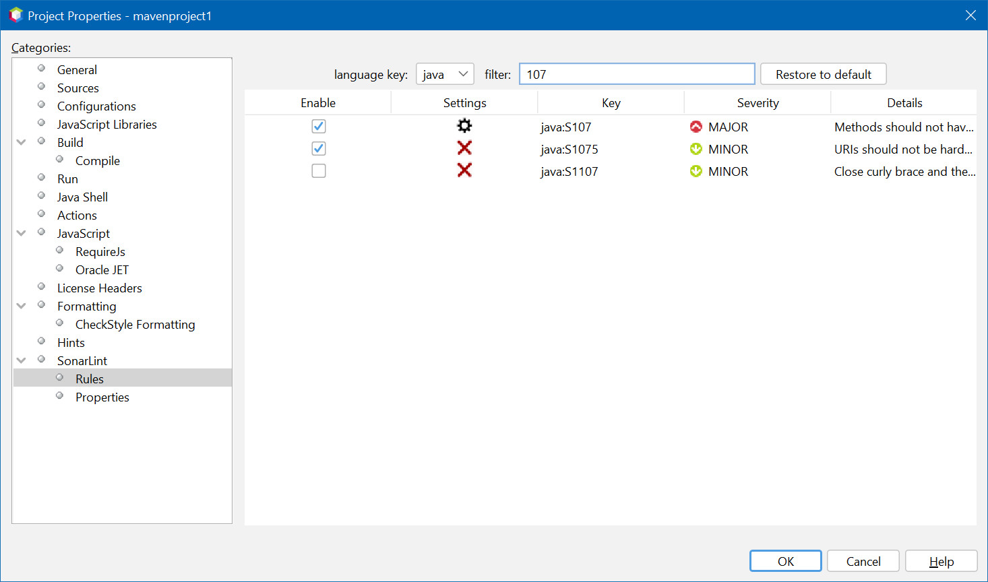This screenshot has width=988, height=582.
Task: Open settings gear for rule java:S107
Action: 464,126
